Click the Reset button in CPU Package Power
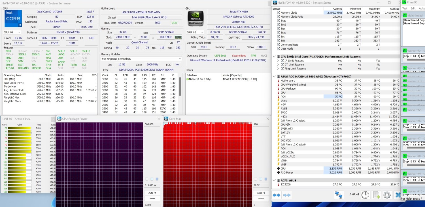Image resolution: width=425 pixels, height=207 pixels. [152, 198]
